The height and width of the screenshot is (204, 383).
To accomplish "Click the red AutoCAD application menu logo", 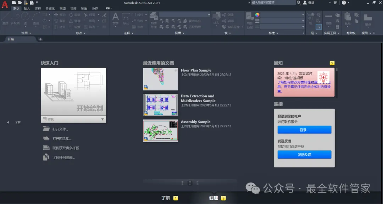I will coord(5,5).
